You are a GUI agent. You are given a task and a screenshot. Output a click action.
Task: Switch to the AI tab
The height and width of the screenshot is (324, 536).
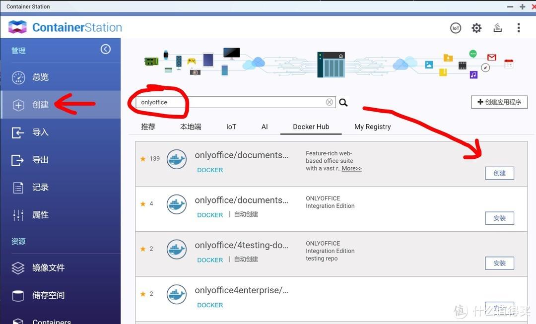click(265, 127)
